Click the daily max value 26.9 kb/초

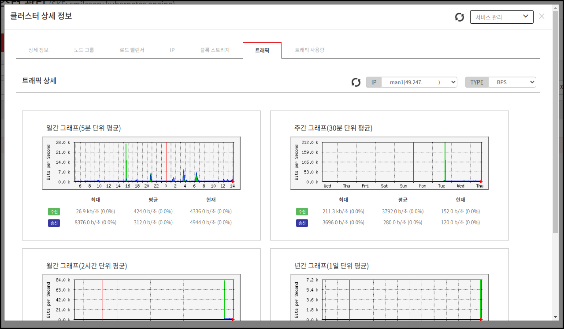point(96,211)
